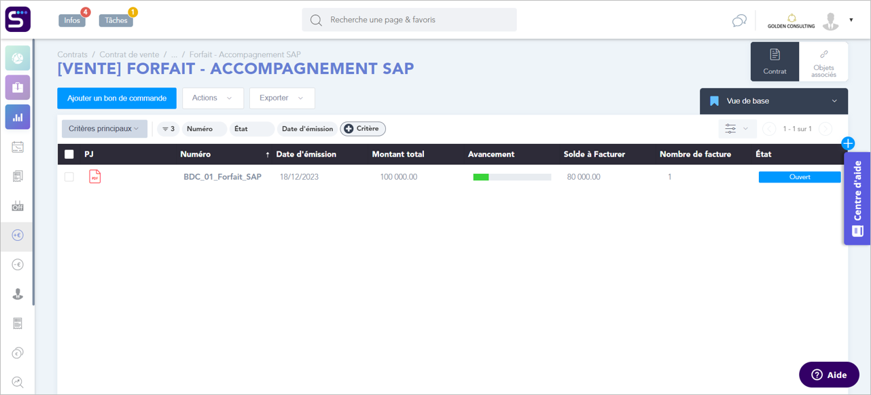Screen dimensions: 871x395
Task: Open the PDF attachment icon
Action: (x=95, y=177)
